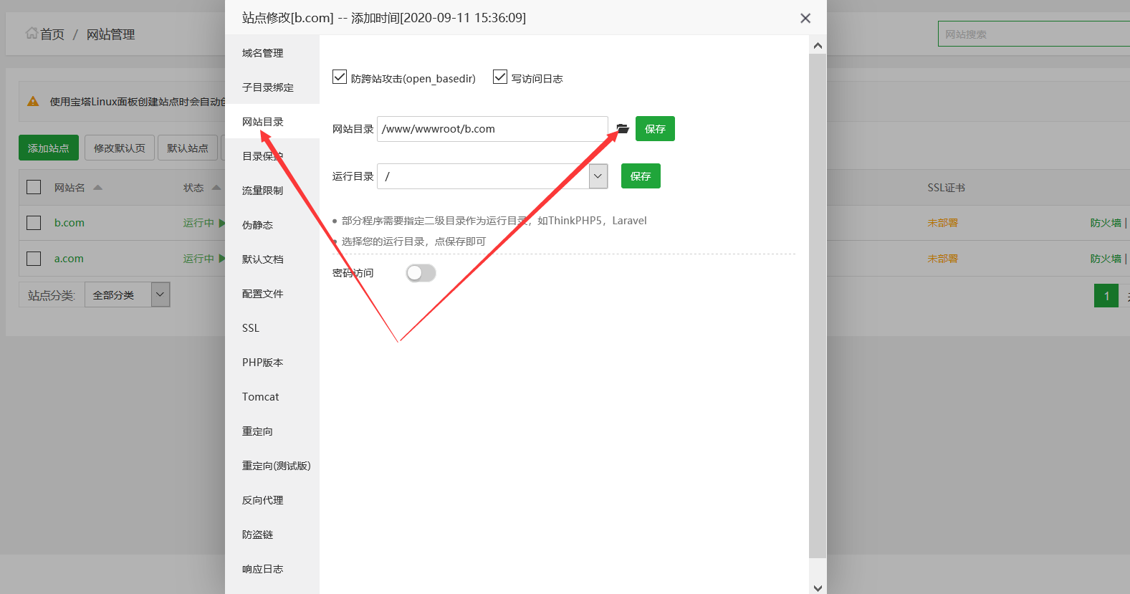Click the warning triangle icon in notice bar

pos(33,101)
